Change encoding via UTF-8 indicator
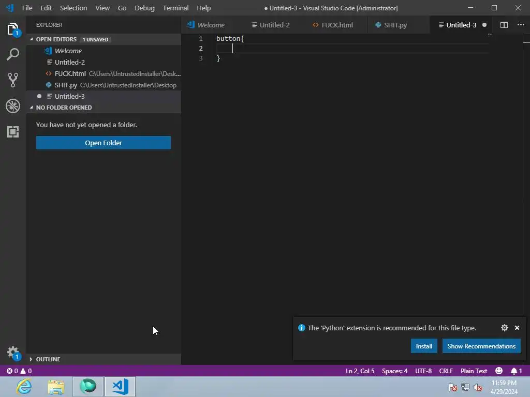530x397 pixels. click(423, 371)
